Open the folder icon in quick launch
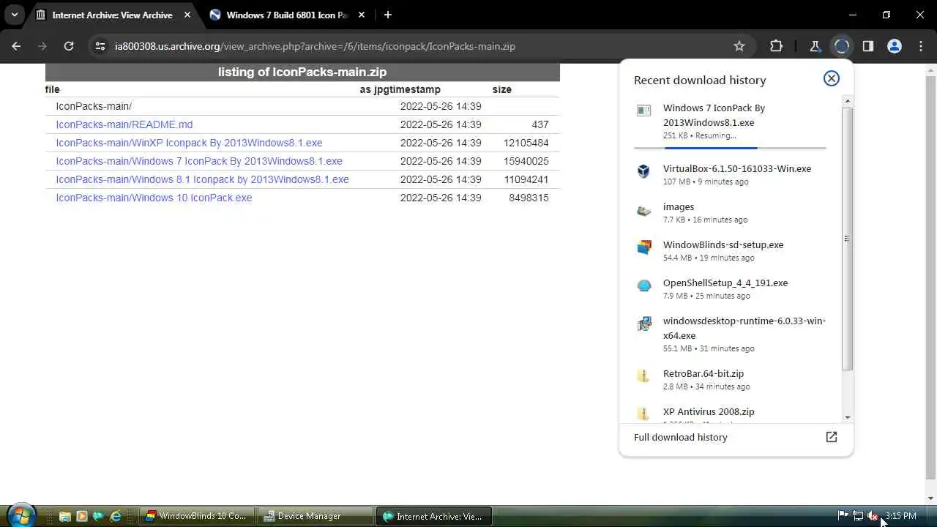 pos(64,516)
